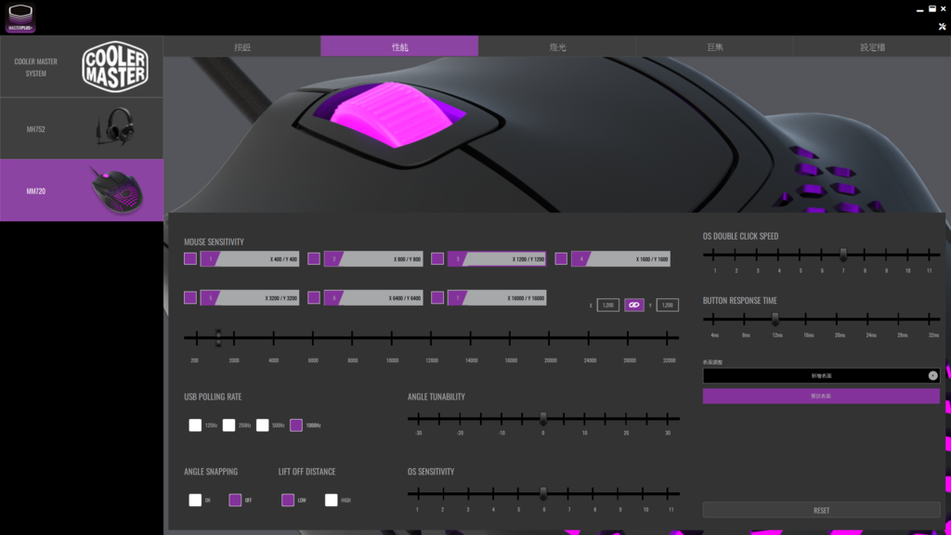Select DPI stage X 1600 / Y 1600

click(x=621, y=259)
